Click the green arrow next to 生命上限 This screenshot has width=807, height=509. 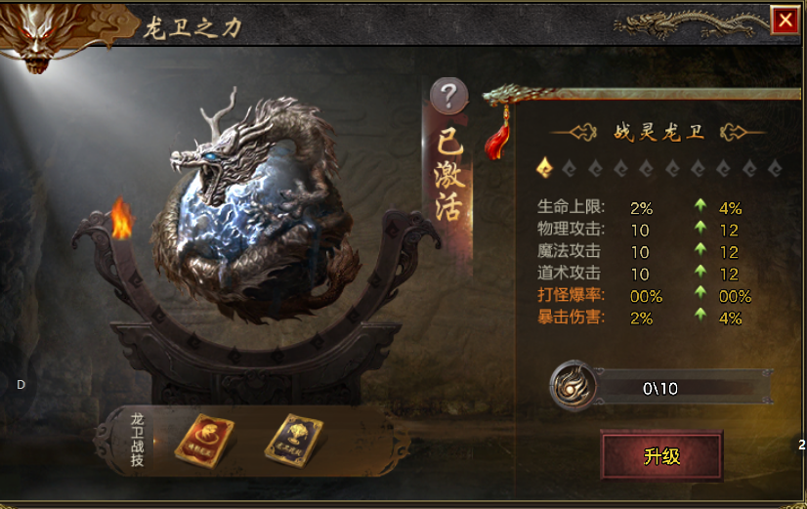coord(701,205)
